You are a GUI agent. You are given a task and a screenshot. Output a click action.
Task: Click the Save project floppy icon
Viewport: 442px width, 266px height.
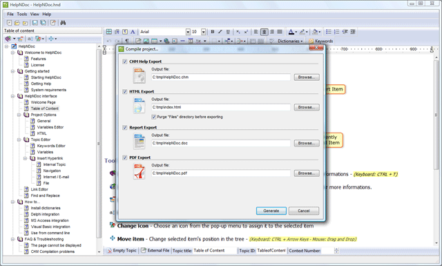(35, 23)
